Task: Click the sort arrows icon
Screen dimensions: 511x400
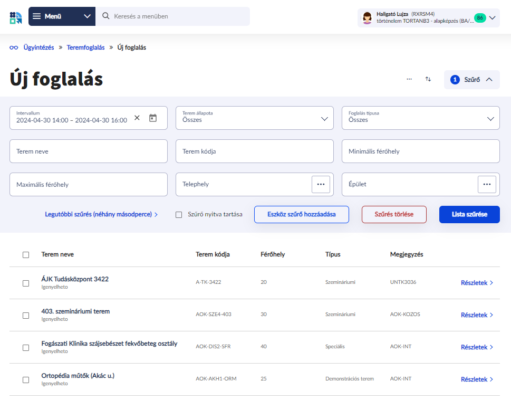Action: click(x=428, y=79)
